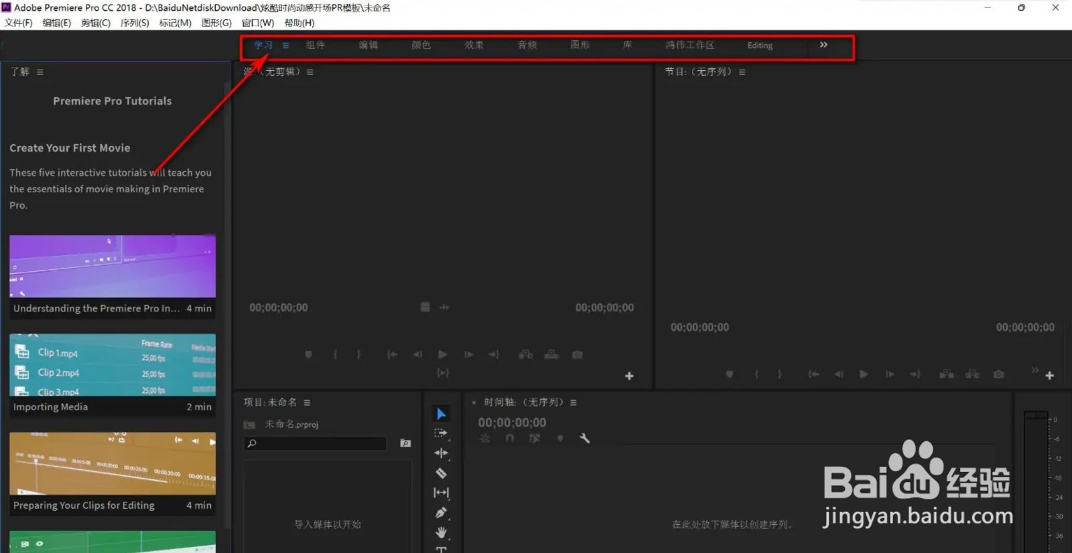Open 剪辑(C) menu

tap(96, 23)
